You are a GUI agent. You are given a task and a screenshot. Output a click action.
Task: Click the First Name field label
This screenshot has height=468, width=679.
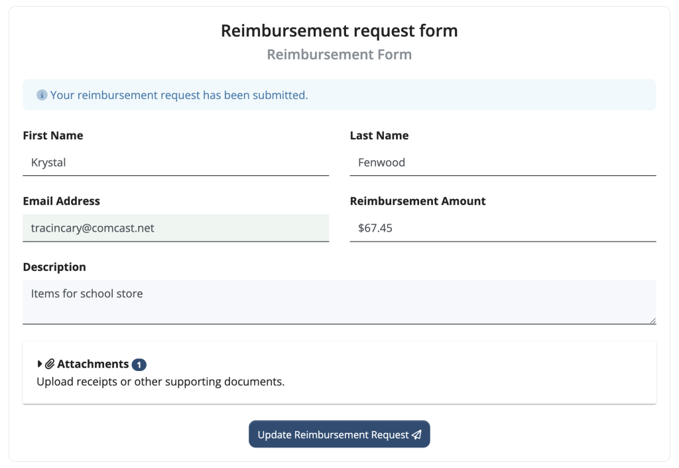53,135
